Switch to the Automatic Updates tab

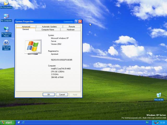(x=49, y=27)
